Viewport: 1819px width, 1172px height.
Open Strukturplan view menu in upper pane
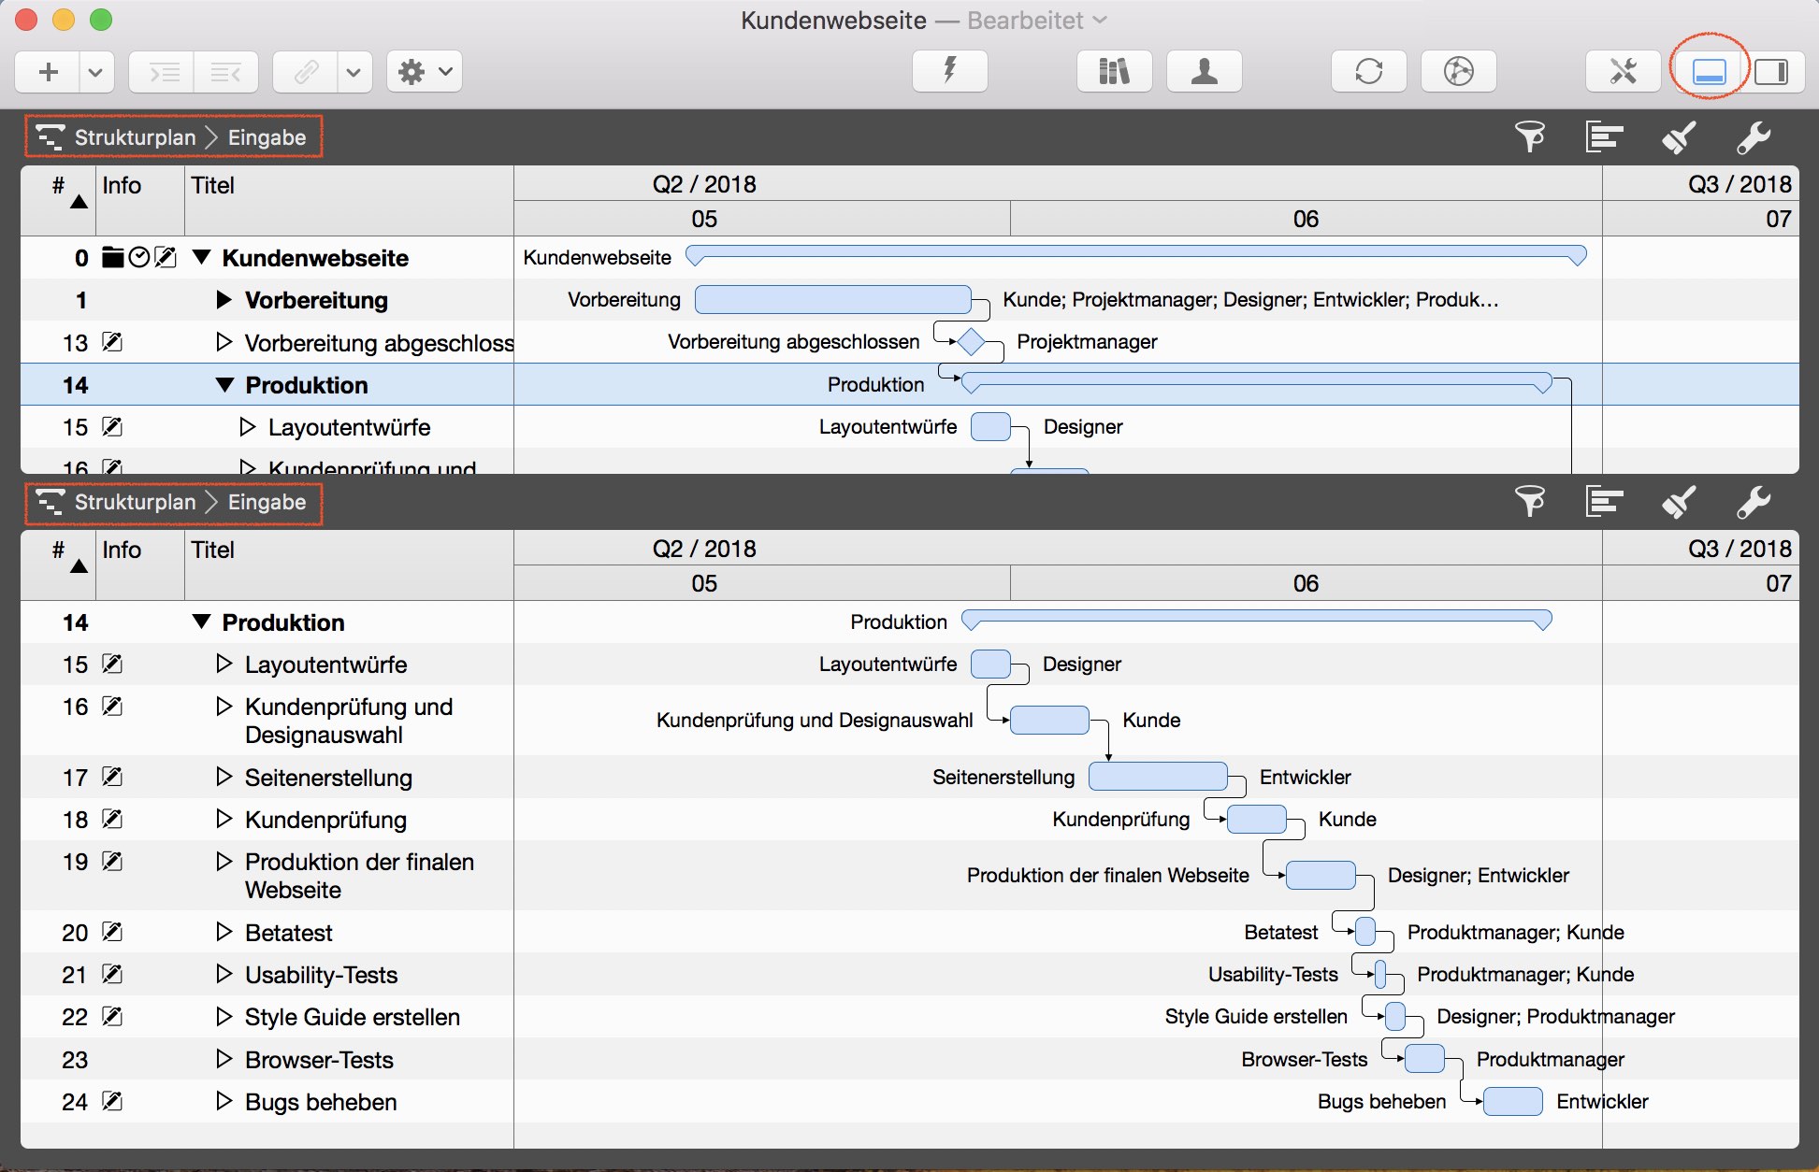[x=135, y=137]
